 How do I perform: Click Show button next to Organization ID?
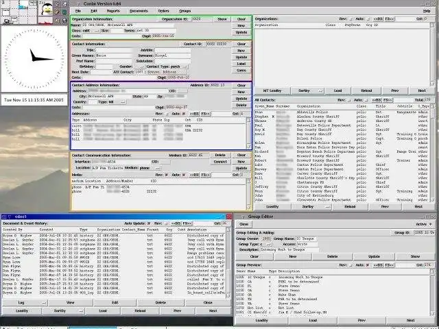point(222,19)
